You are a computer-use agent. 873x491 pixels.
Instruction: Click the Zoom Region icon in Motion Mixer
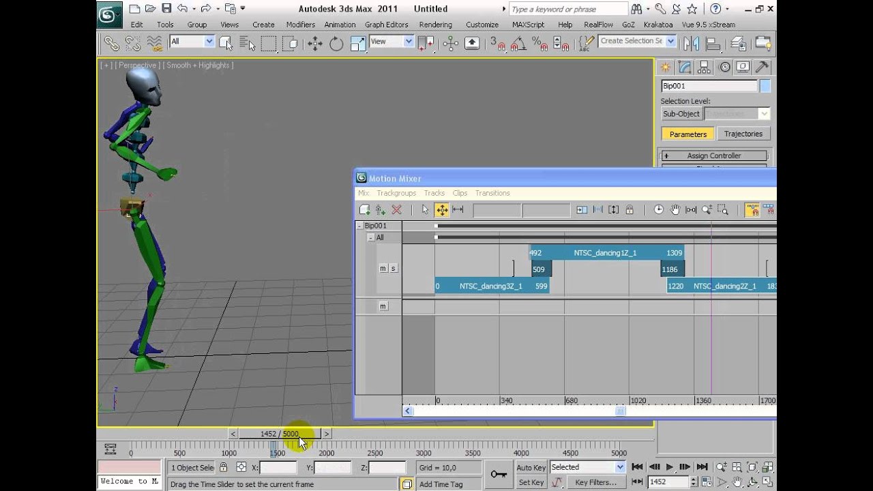click(722, 210)
